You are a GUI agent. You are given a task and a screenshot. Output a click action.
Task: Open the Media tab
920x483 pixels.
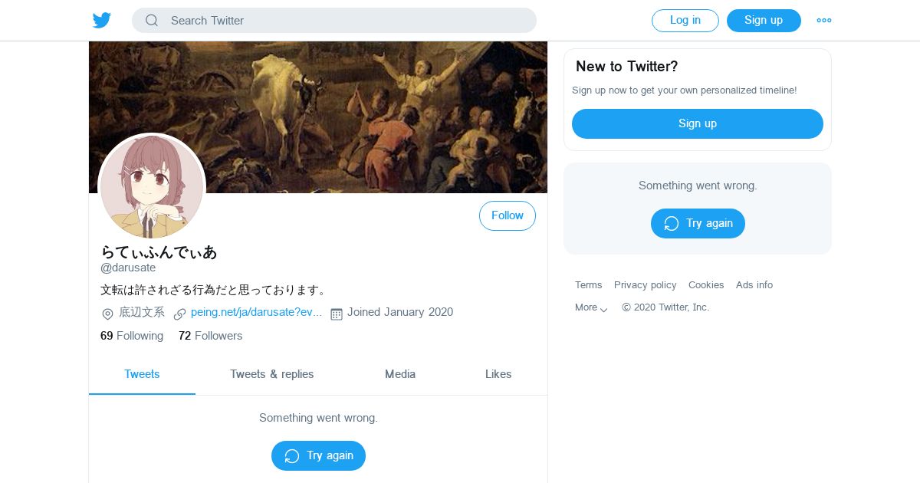click(x=400, y=374)
